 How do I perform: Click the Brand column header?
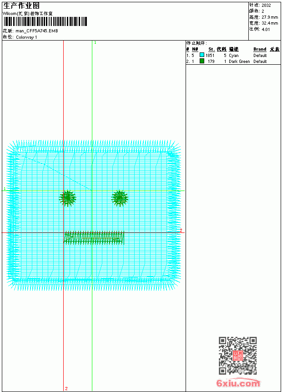coord(260,49)
